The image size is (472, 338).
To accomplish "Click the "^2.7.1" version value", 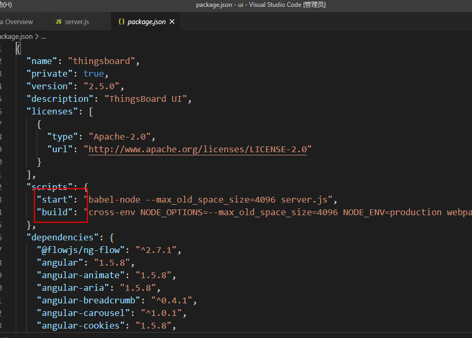I will click(x=156, y=250).
